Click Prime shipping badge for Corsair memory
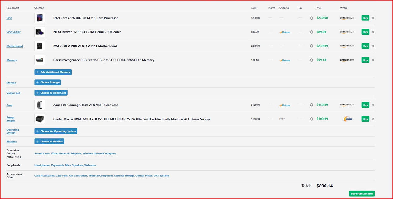Image resolution: width=393 pixels, height=199 pixels. pyautogui.click(x=285, y=60)
